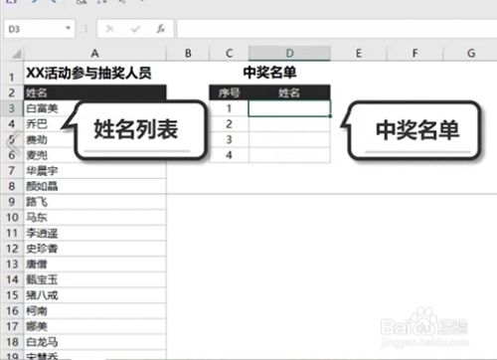Click the 序号 cell with value 2
Image resolution: width=497 pixels, height=360 pixels.
click(x=229, y=124)
